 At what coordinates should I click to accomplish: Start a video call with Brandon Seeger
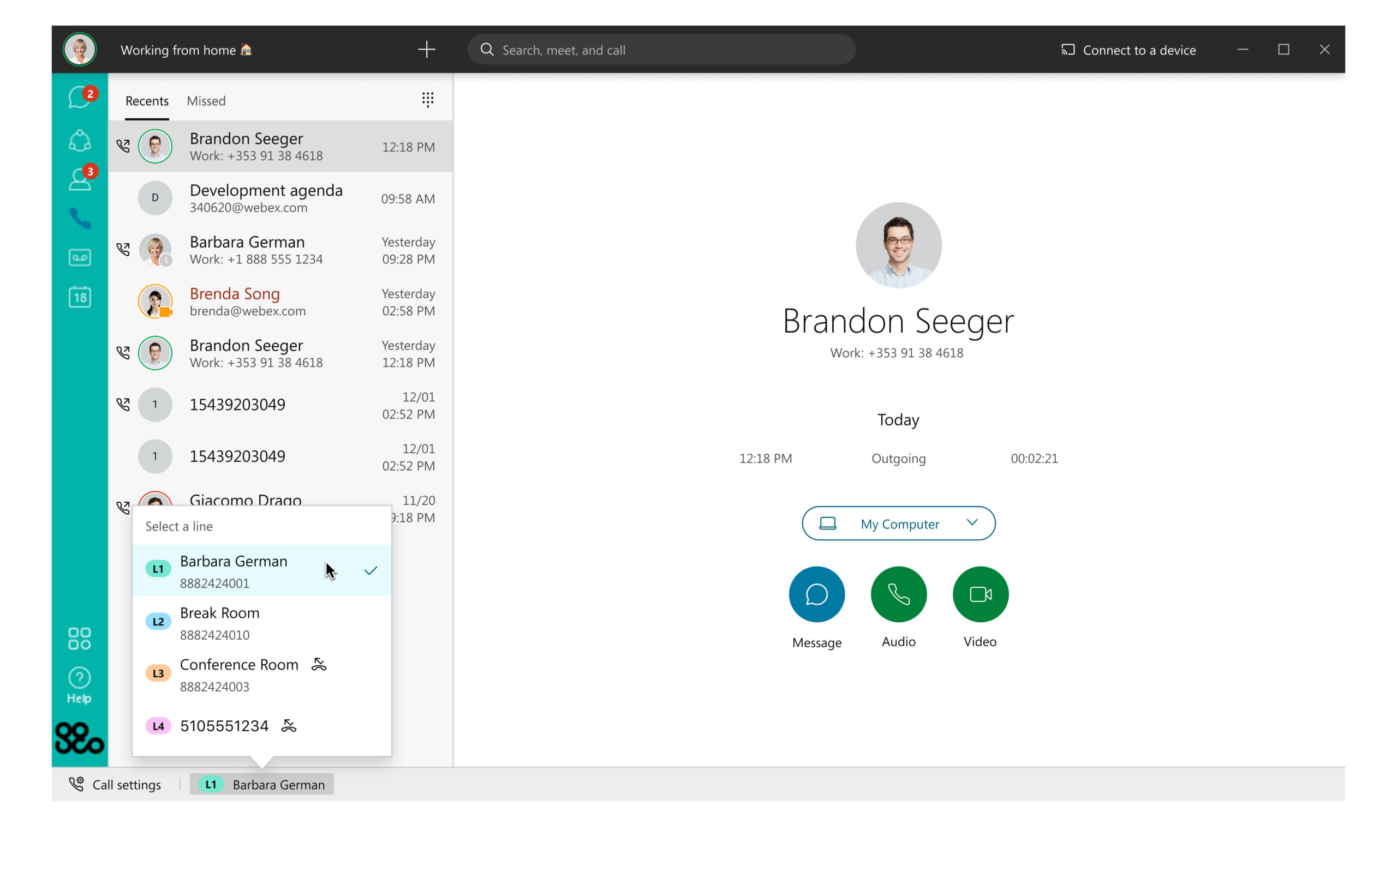(980, 594)
